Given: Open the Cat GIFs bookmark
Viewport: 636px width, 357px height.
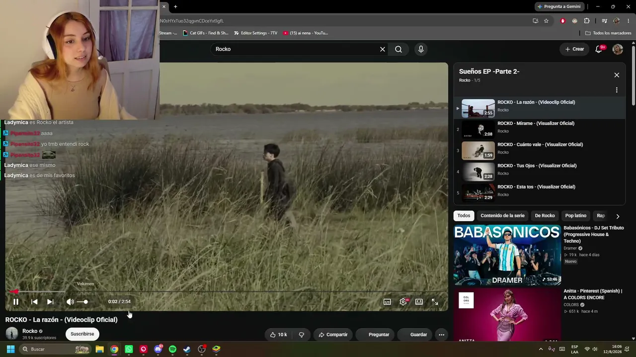Looking at the screenshot, I should (205, 33).
